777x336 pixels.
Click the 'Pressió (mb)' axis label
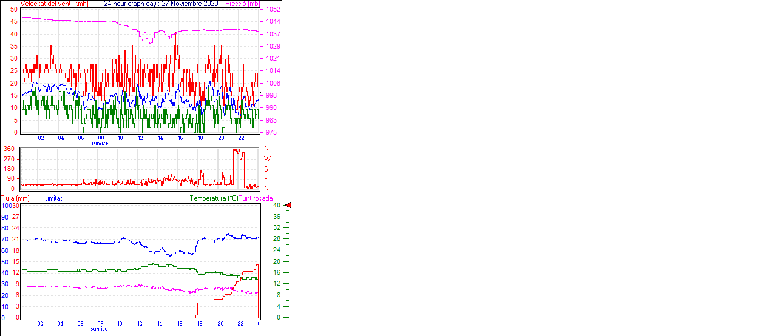(244, 4)
